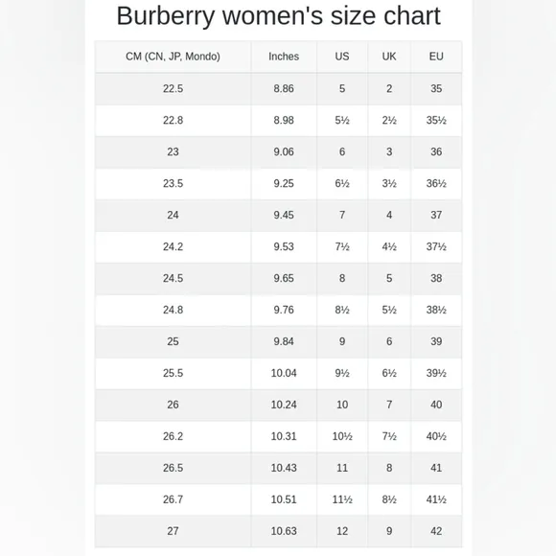Click the 22.5 cm cell
This screenshot has height=556, width=556.
tap(174, 88)
